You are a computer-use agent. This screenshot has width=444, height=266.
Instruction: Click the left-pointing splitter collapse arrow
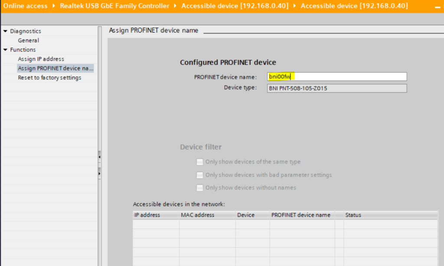click(x=99, y=156)
